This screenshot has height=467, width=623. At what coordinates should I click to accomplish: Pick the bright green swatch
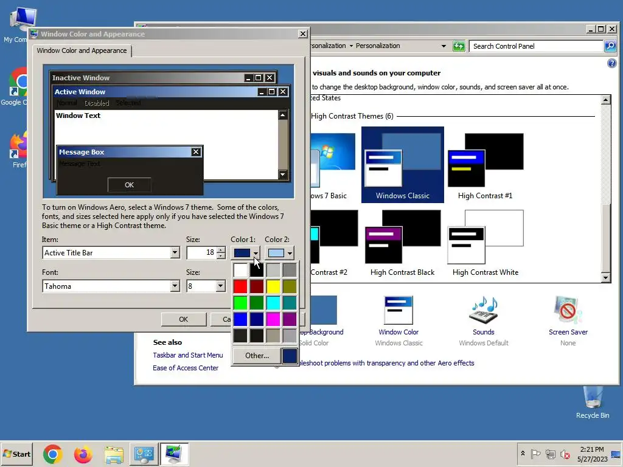click(240, 303)
